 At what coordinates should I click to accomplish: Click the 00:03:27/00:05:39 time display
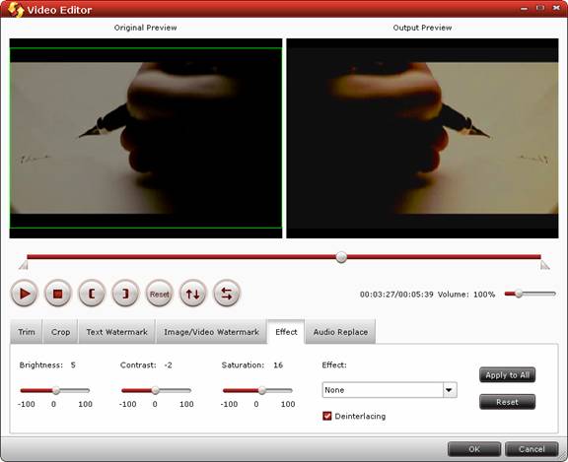click(x=396, y=295)
